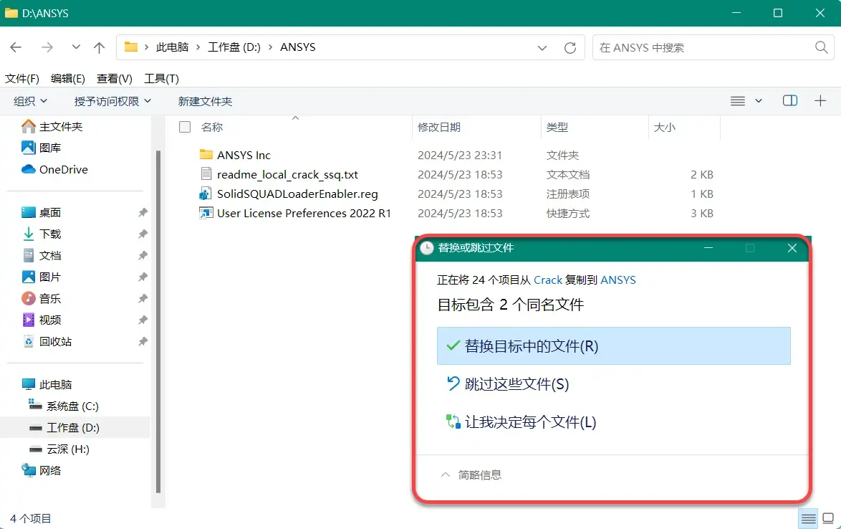Open 音乐 quick access folder
This screenshot has width=841, height=529.
click(41, 298)
